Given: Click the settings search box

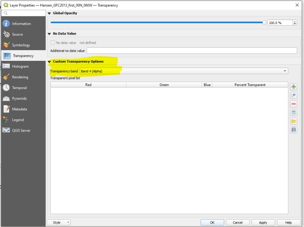Looking at the screenshot, I should (23, 13).
